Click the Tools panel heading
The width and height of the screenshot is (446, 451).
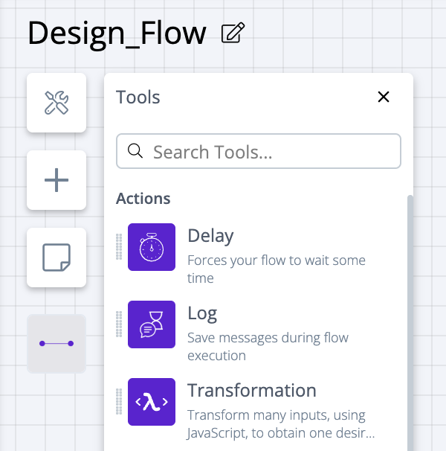(x=138, y=97)
